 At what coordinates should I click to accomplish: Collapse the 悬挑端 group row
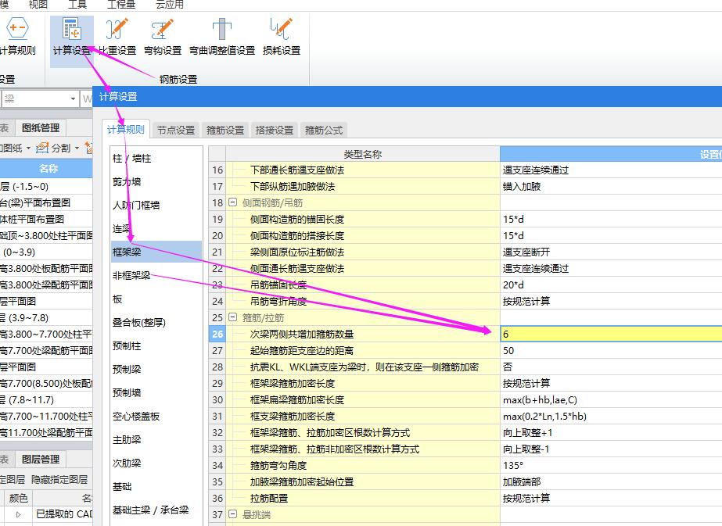coord(233,514)
